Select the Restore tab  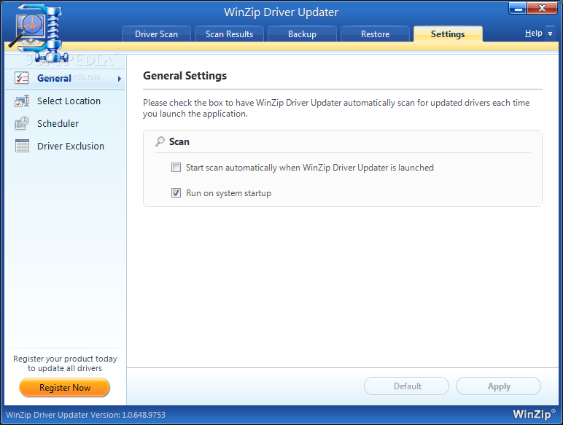pos(375,34)
